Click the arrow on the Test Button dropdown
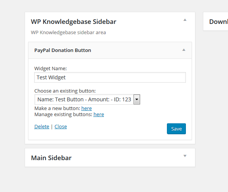Viewport: 228px width, 192px height. tap(137, 99)
